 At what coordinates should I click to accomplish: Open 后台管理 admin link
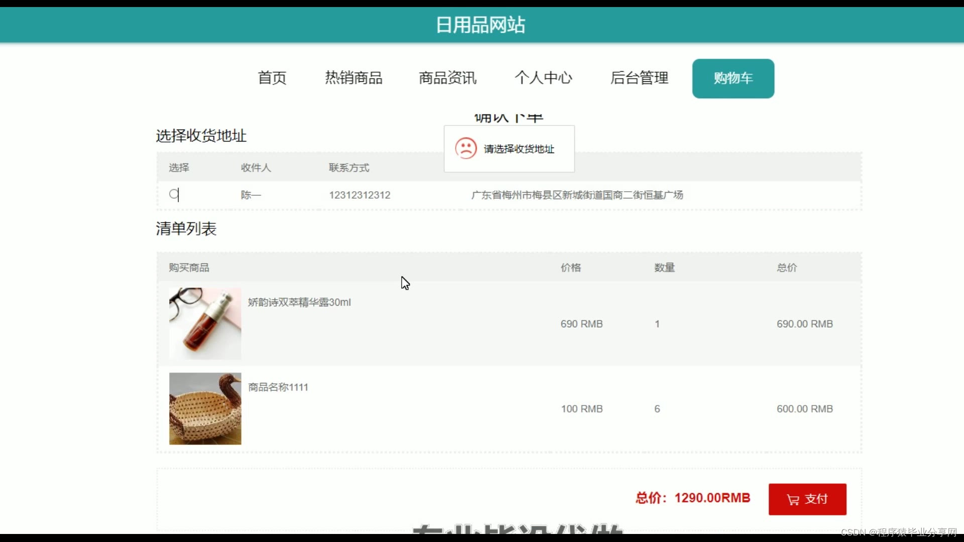coord(639,78)
